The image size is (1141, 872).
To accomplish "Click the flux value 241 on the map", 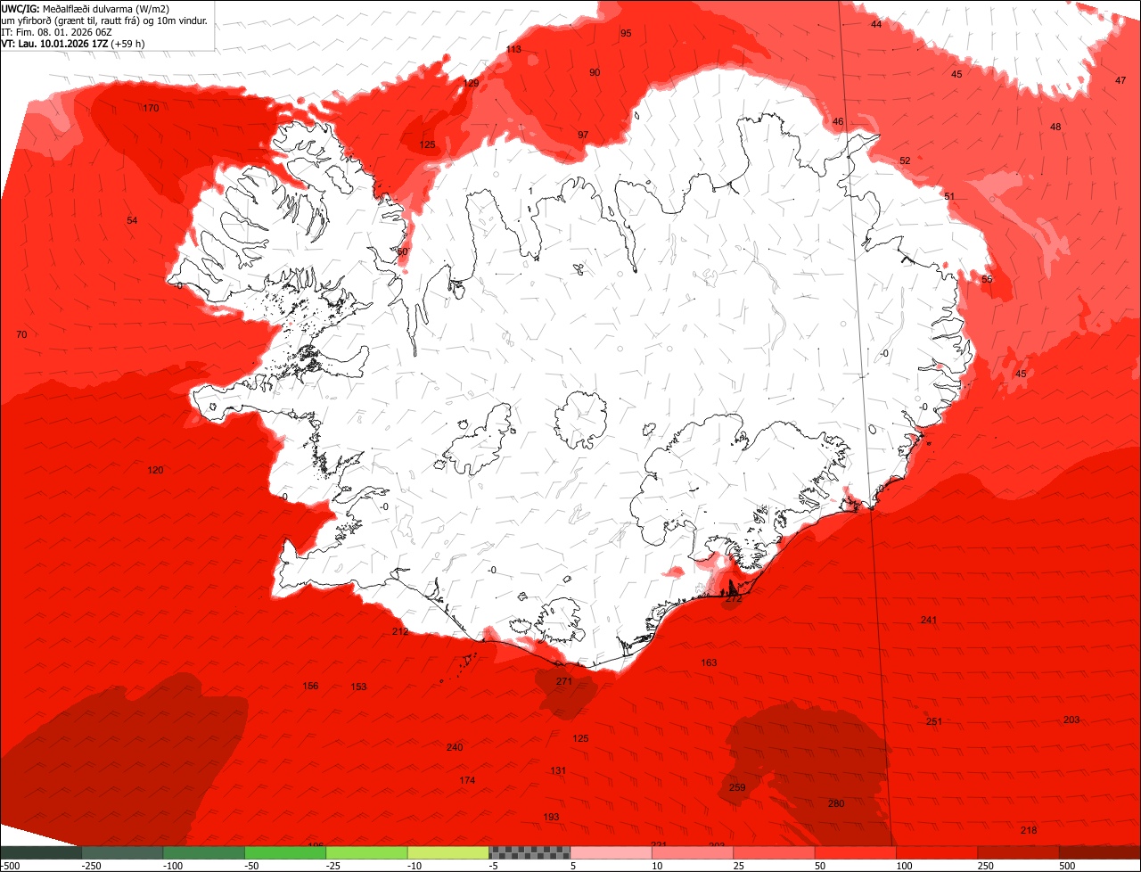I will (929, 620).
